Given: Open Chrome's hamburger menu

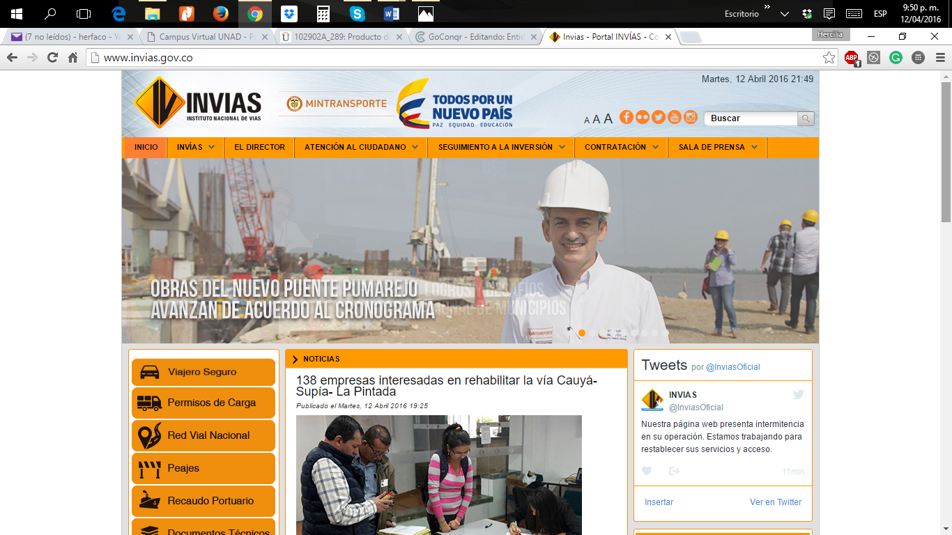Looking at the screenshot, I should pyautogui.click(x=940, y=58).
